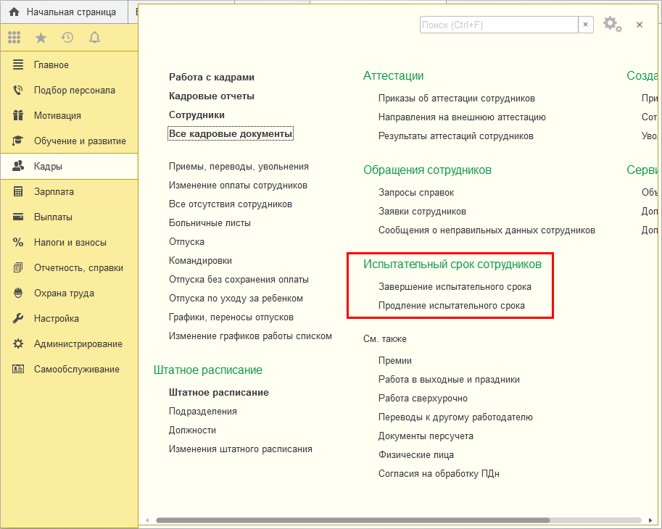The image size is (662, 529).
Task: Open Завершение испытательного срока link
Action: pos(455,287)
